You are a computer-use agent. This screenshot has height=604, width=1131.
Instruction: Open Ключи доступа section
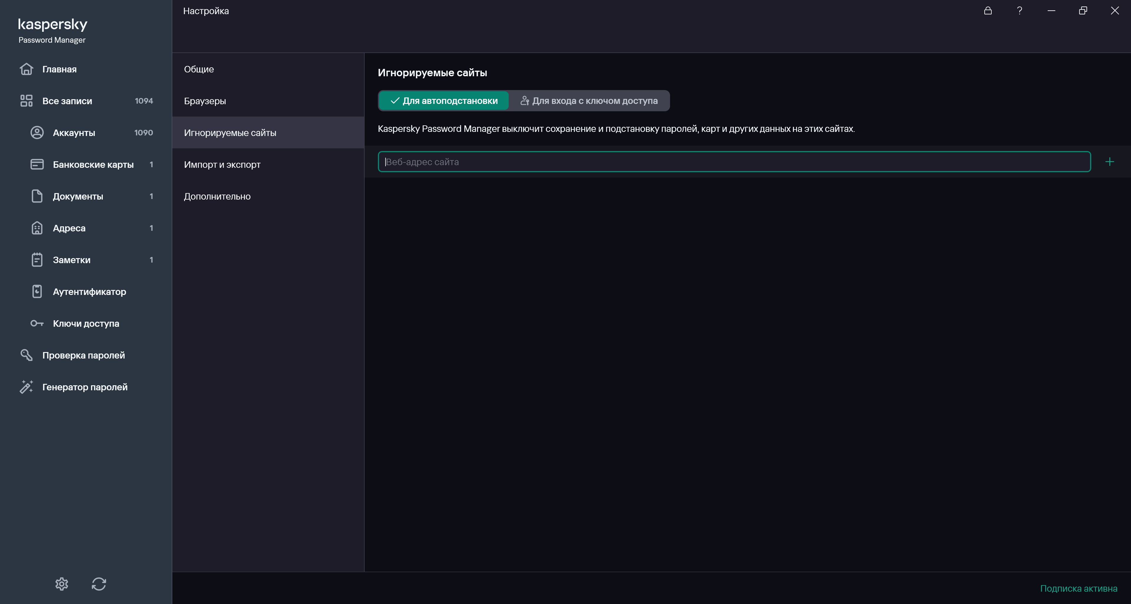(x=86, y=324)
